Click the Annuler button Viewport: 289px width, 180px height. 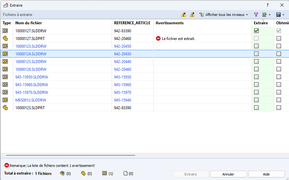pyautogui.click(x=228, y=174)
